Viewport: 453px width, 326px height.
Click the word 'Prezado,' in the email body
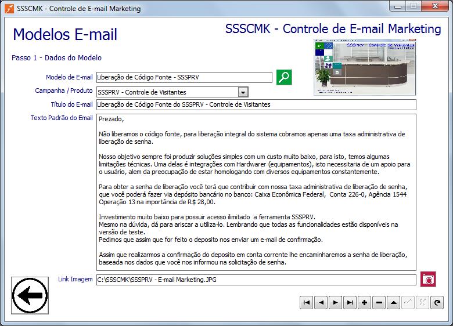point(112,119)
